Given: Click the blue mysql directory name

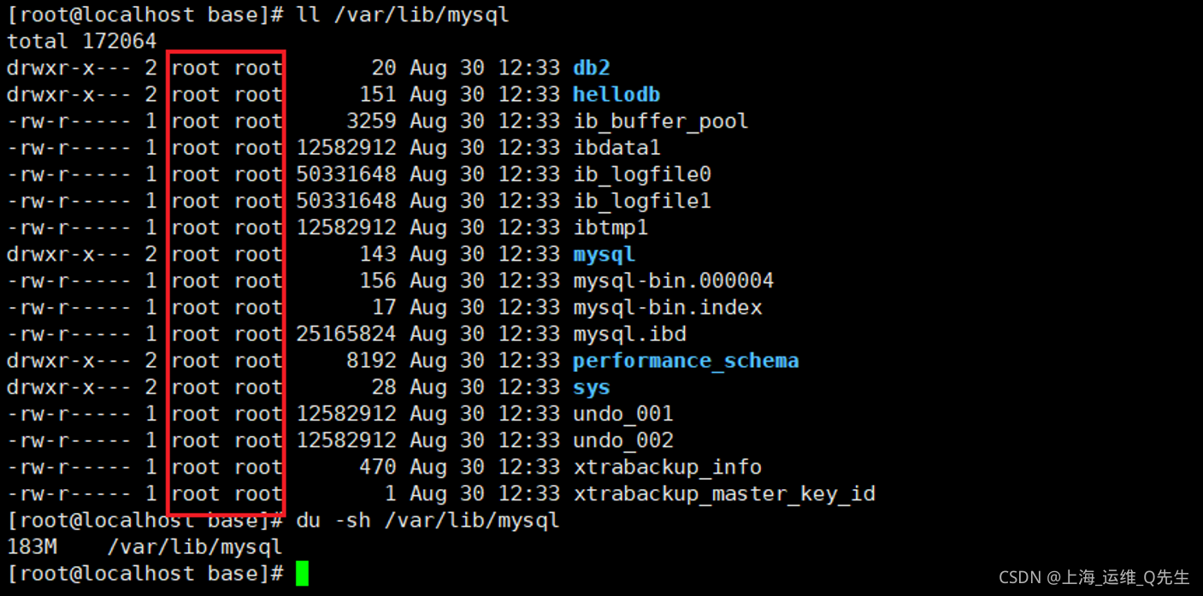Looking at the screenshot, I should coord(604,255).
